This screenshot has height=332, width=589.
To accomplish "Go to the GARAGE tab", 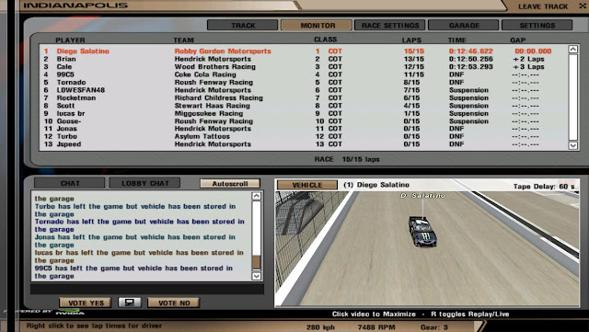I will 464,25.
